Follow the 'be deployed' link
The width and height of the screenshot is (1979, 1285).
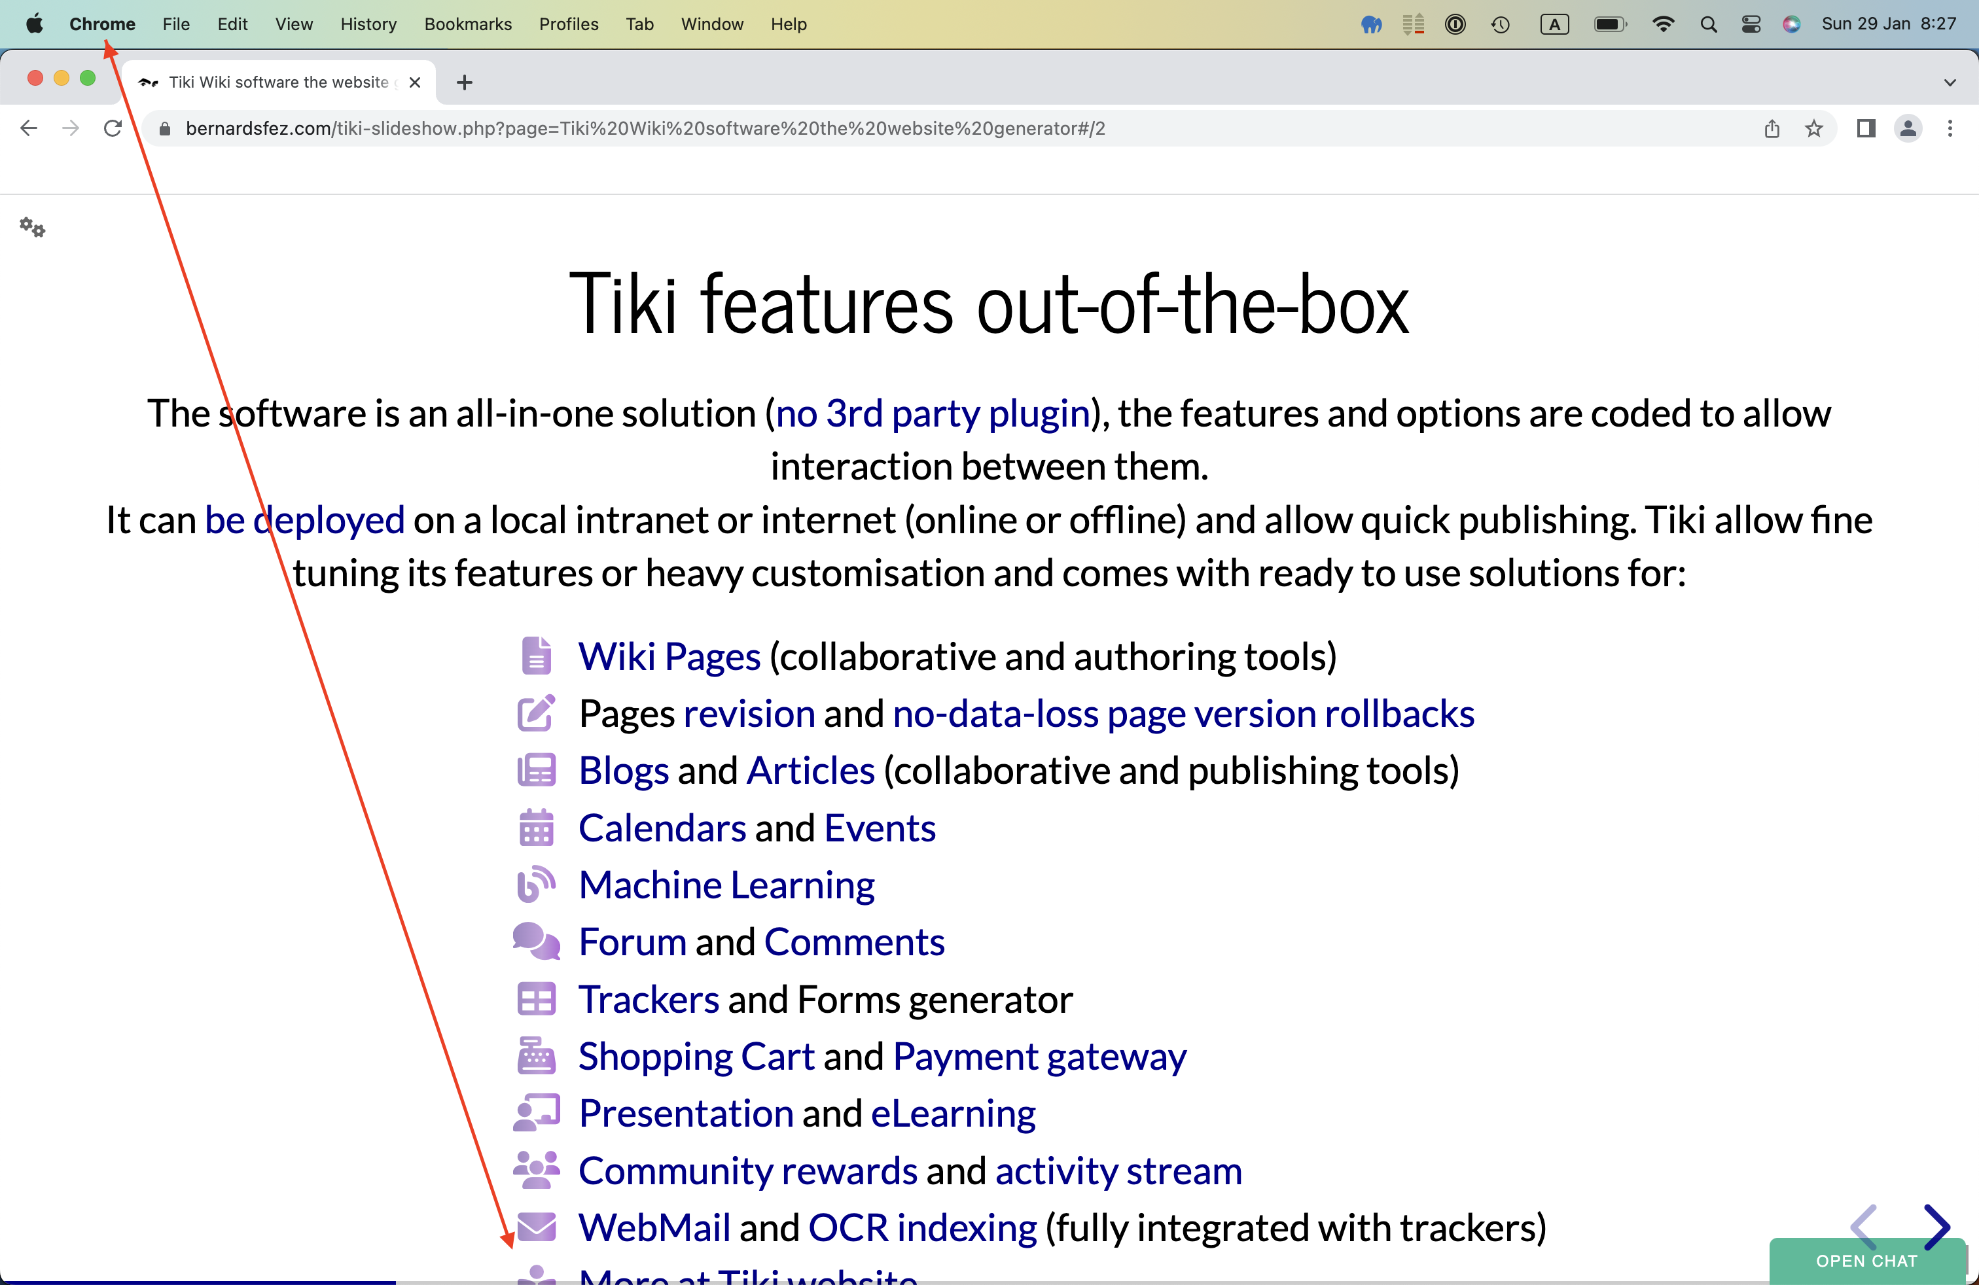click(x=304, y=520)
